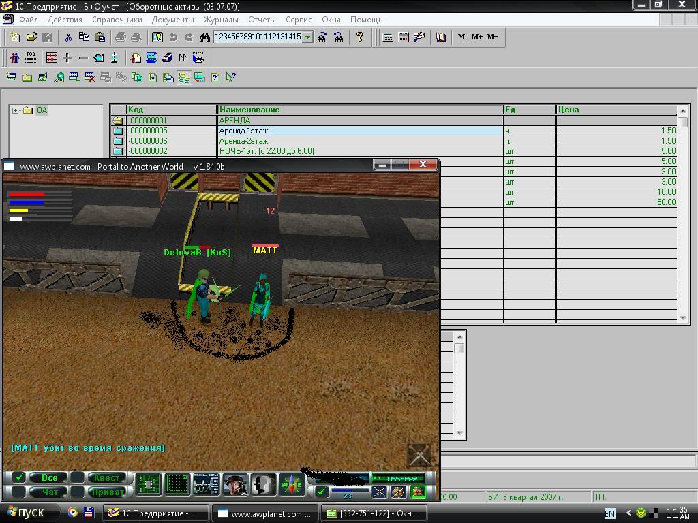This screenshot has width=698, height=523.
Task: Open the Журналы menu
Action: coord(221,20)
